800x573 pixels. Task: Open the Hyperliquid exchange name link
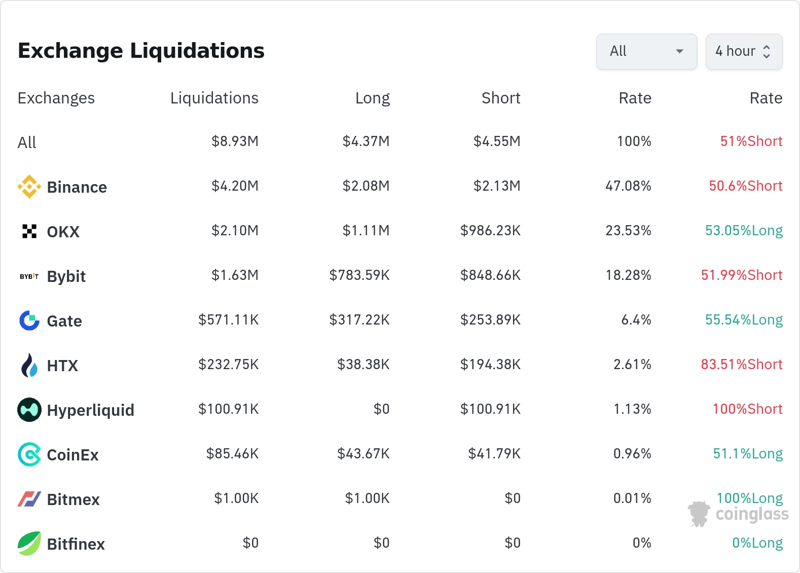(x=90, y=410)
